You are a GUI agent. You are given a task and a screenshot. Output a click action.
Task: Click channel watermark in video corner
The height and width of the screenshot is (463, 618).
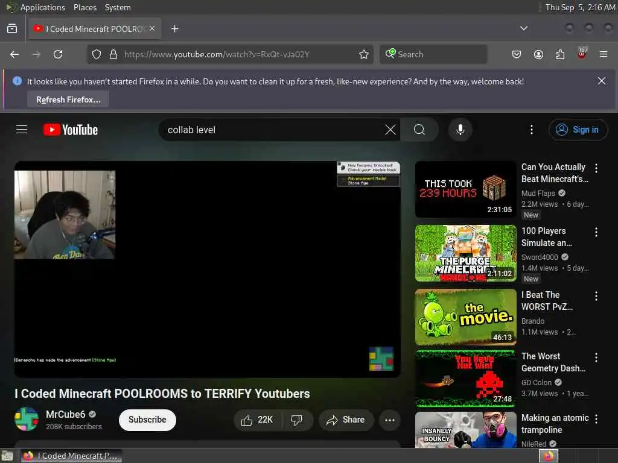tap(381, 358)
